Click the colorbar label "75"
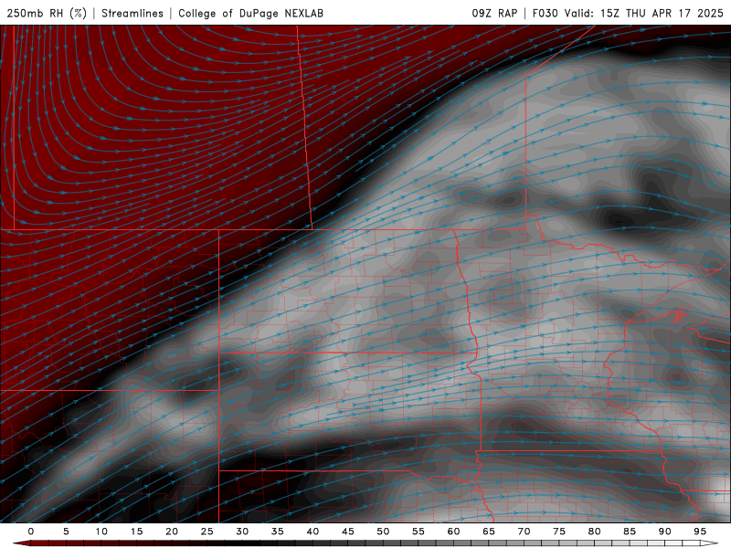Screen dimensions: 731x548 [x=559, y=532]
